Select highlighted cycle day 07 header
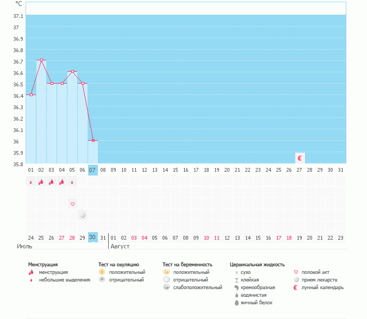This screenshot has width=367, height=319. click(x=92, y=170)
